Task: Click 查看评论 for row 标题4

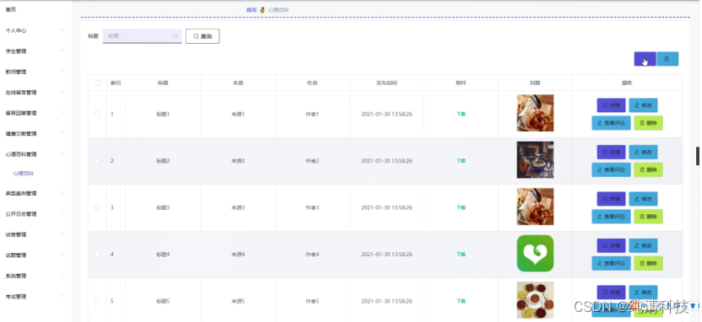Action: tap(611, 263)
